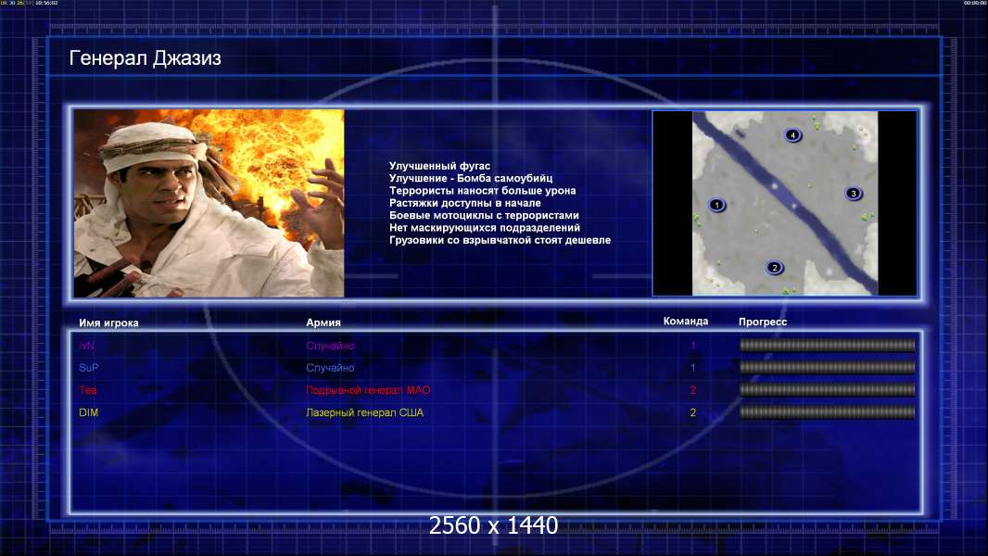This screenshot has height=556, width=988.
Task: Select player name IvN
Action: tap(86, 346)
